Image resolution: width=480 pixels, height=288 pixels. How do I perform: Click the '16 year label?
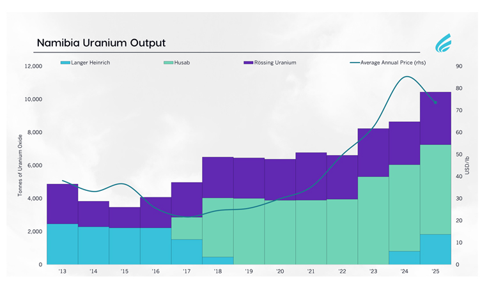pyautogui.click(x=155, y=271)
